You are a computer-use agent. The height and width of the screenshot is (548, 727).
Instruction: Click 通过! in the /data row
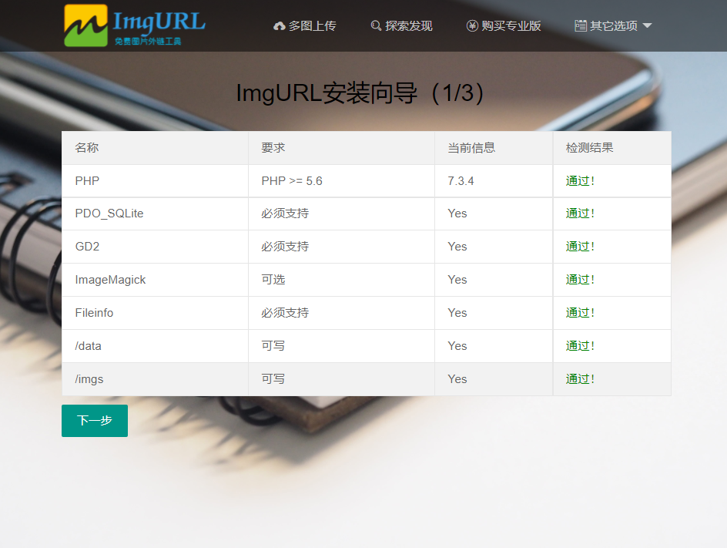point(580,346)
